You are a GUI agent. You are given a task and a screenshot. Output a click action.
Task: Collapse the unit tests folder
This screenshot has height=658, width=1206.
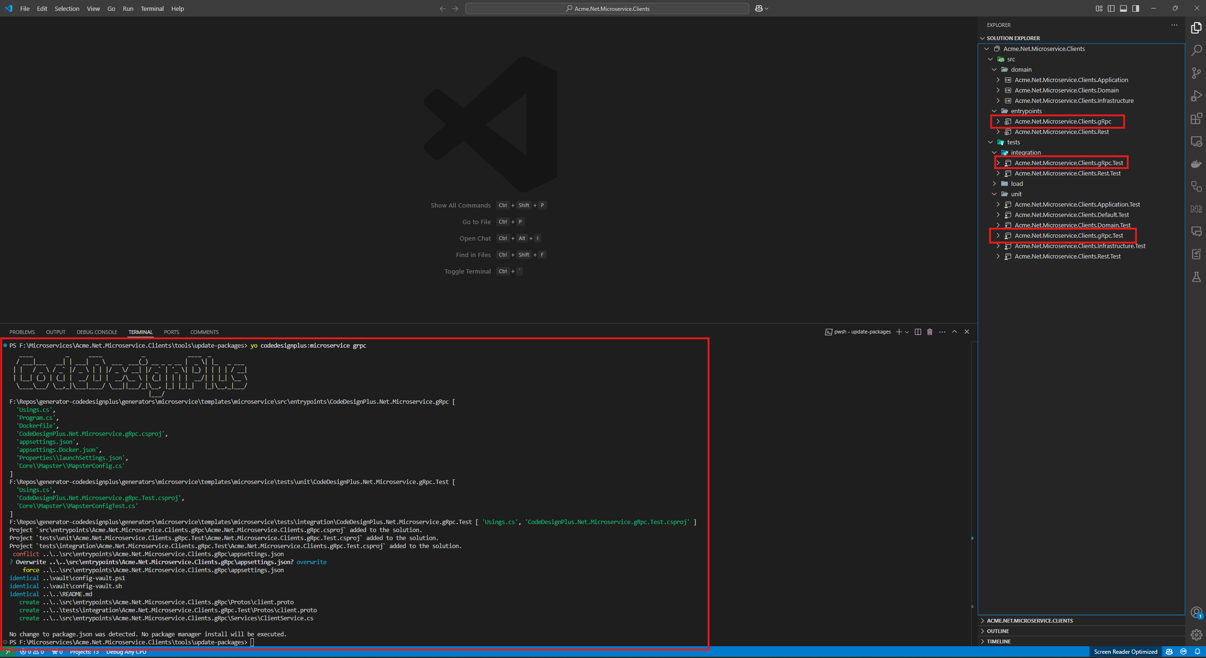(x=994, y=194)
